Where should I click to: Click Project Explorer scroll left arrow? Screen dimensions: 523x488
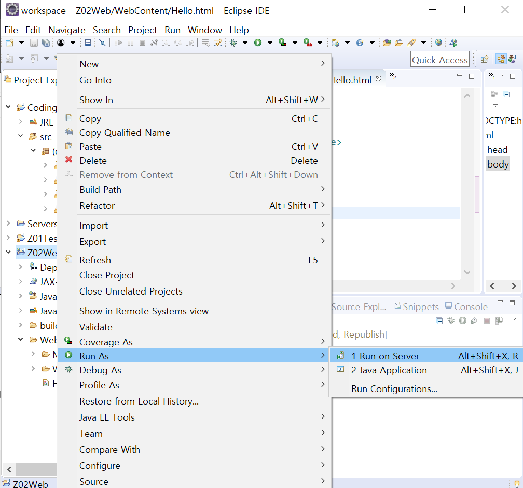[9, 470]
